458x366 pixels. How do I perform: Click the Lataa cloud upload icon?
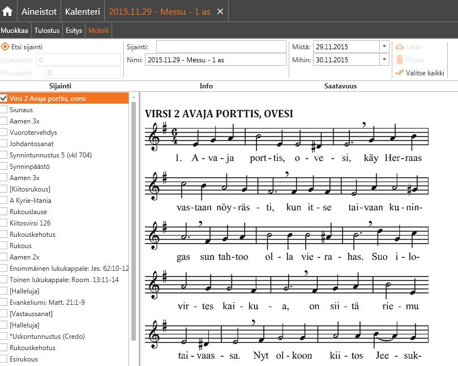point(399,47)
